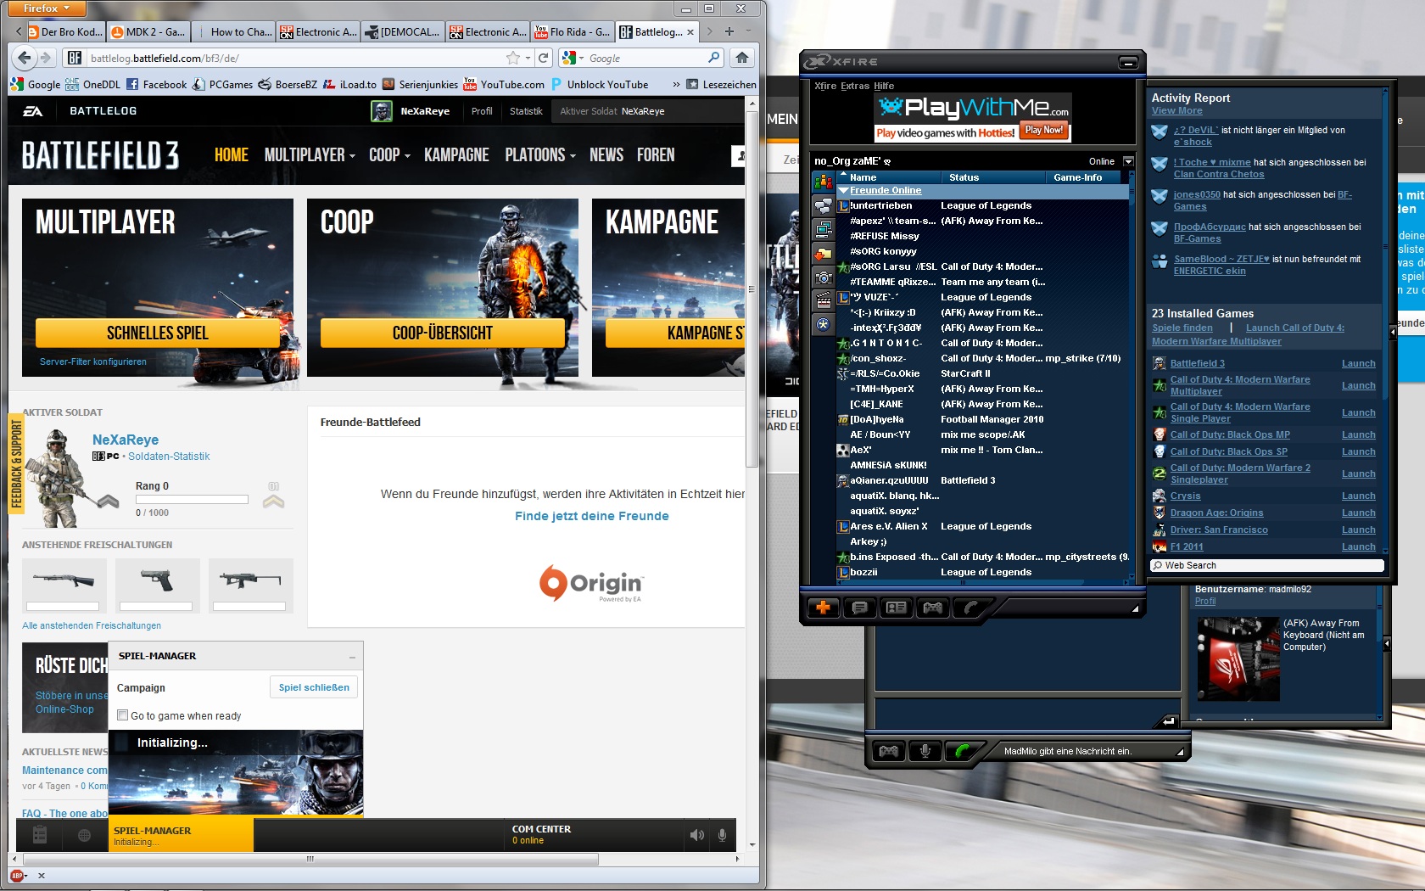Screen dimensions: 1425x891
Task: Minimize Spiel-Manager popup dash
Action: click(352, 657)
